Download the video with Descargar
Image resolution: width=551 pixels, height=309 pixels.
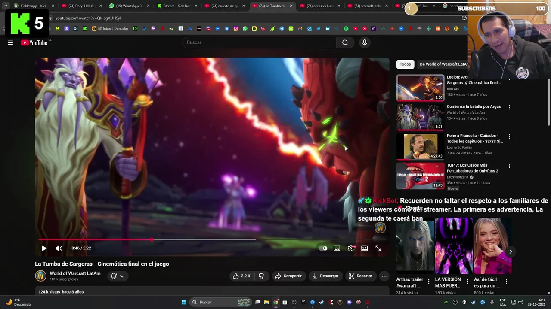(325, 276)
